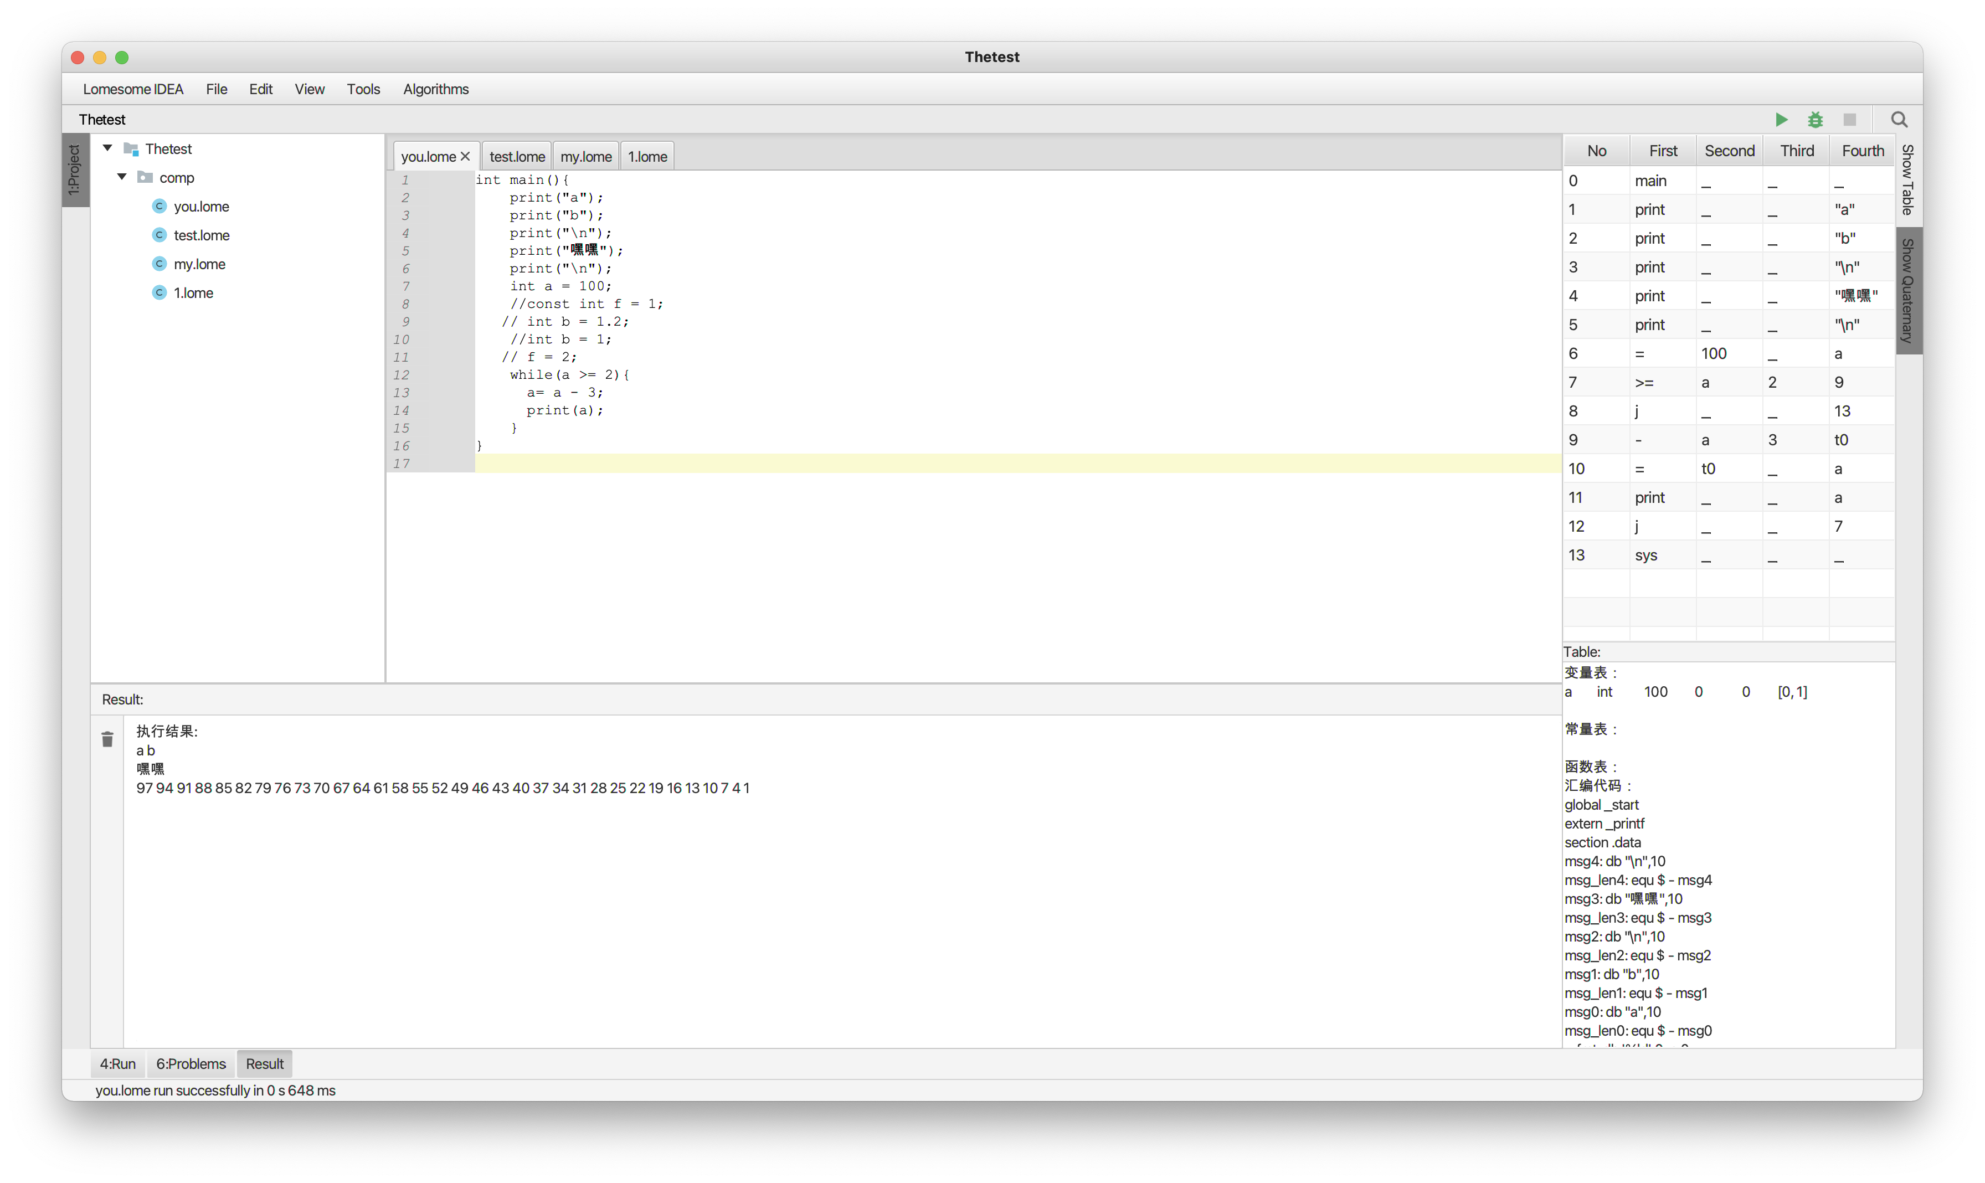Click the number sequence output line

click(443, 788)
